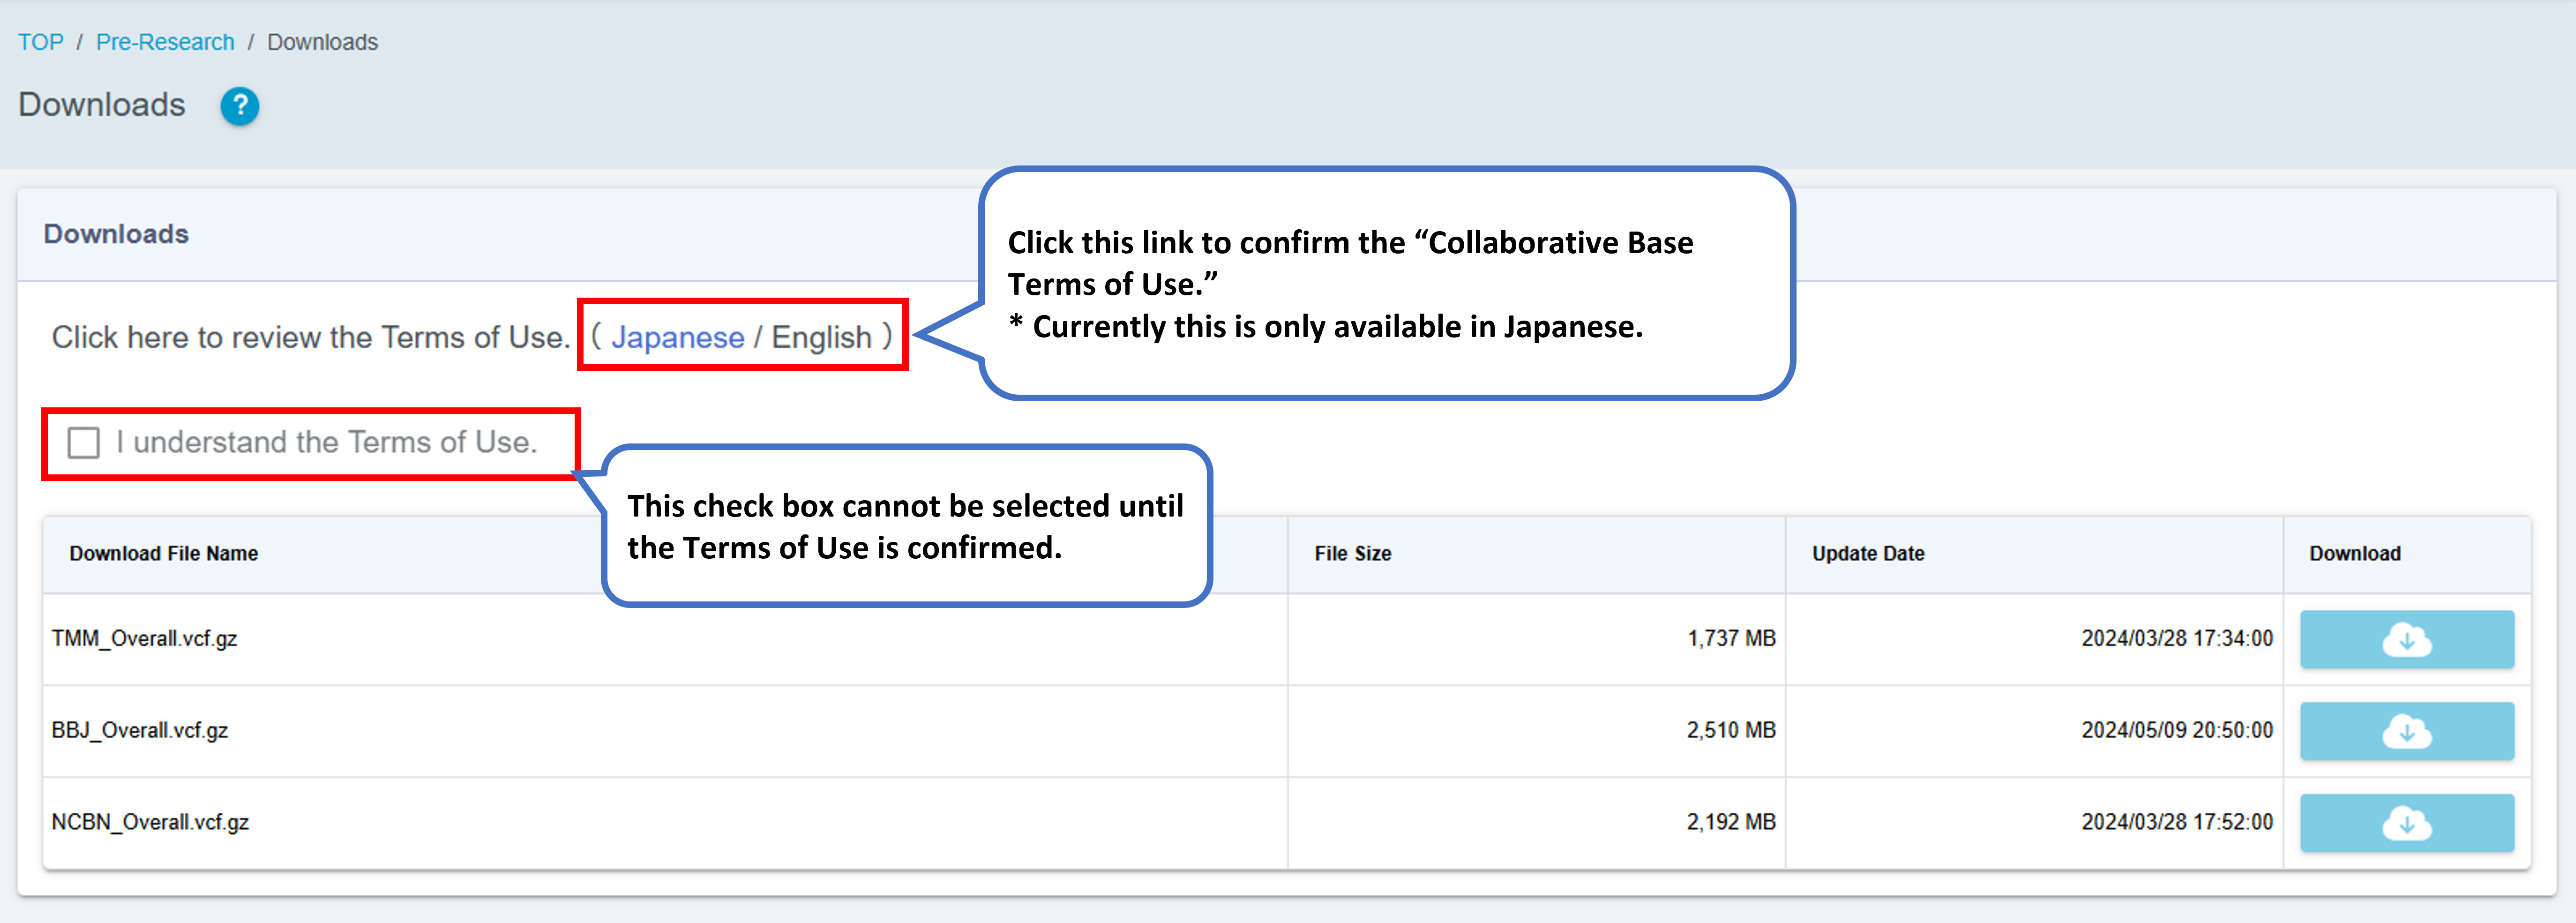Go to TOP breadcrumb link

coord(41,42)
